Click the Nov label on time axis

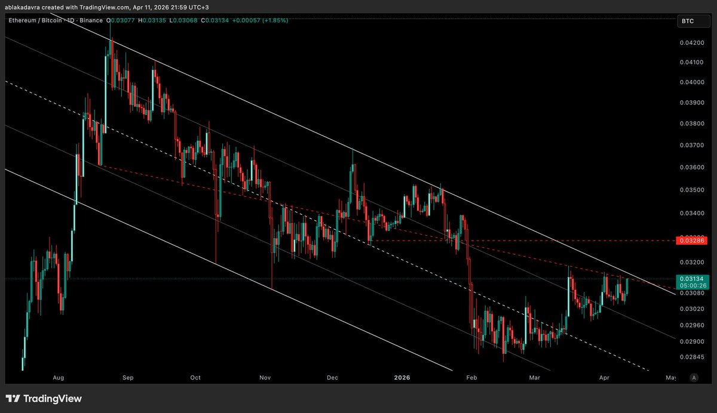pyautogui.click(x=266, y=377)
